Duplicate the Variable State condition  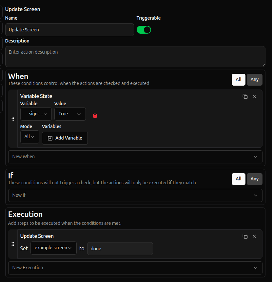point(245,97)
